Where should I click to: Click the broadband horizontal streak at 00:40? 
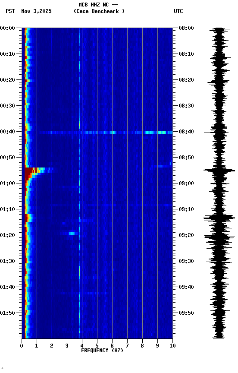pos(106,133)
